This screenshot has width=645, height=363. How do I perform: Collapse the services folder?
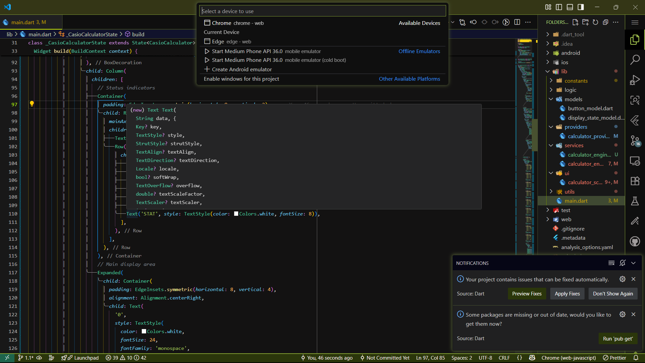[574, 146]
